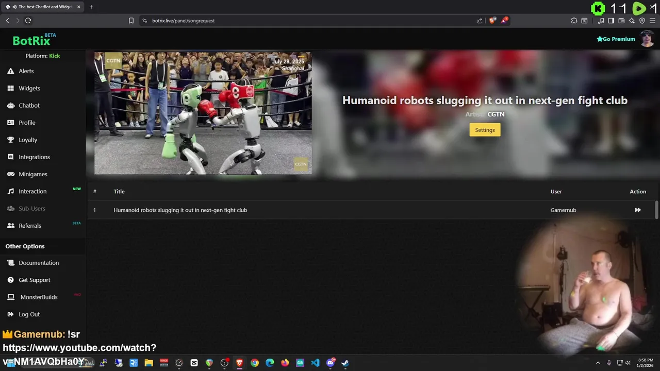Click the Alerts warning icon

[10, 71]
